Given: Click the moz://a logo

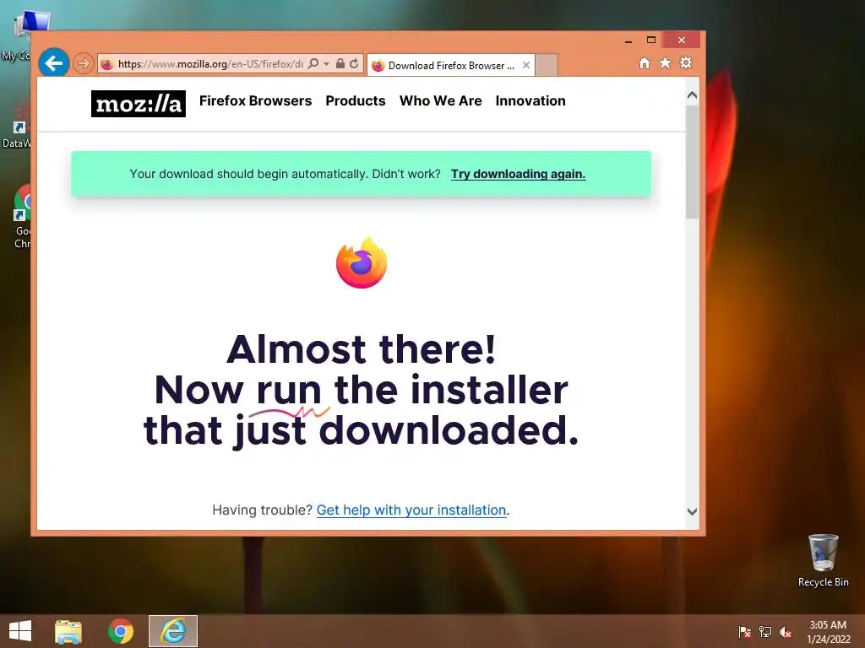Looking at the screenshot, I should point(139,104).
